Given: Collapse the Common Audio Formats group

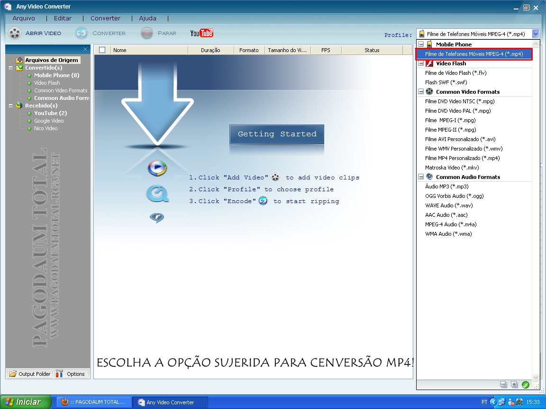Looking at the screenshot, I should 421,177.
